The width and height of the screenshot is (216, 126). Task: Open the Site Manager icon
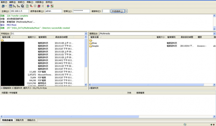(x=3, y=6)
